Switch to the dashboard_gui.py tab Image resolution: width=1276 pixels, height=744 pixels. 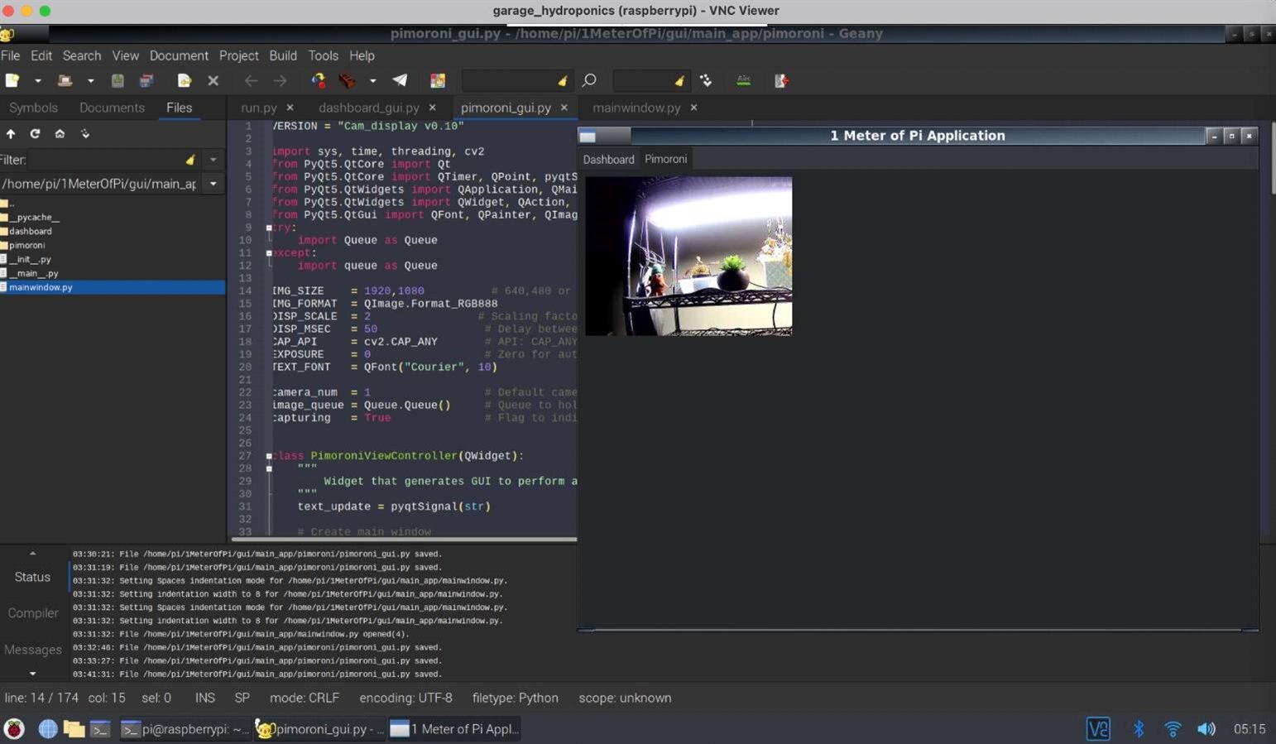pyautogui.click(x=368, y=108)
